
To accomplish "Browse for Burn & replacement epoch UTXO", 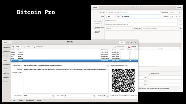I will click(180, 24).
